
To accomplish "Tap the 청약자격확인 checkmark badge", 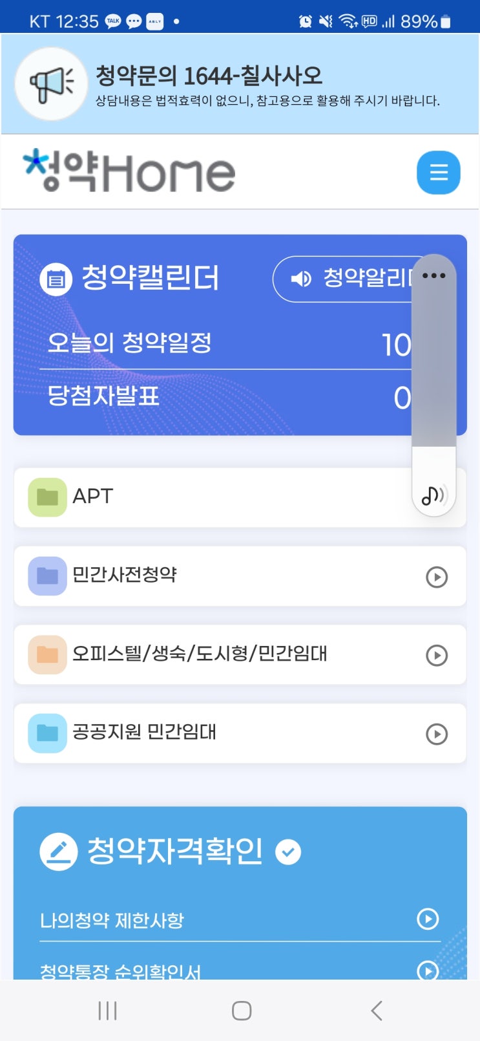I will tap(288, 852).
